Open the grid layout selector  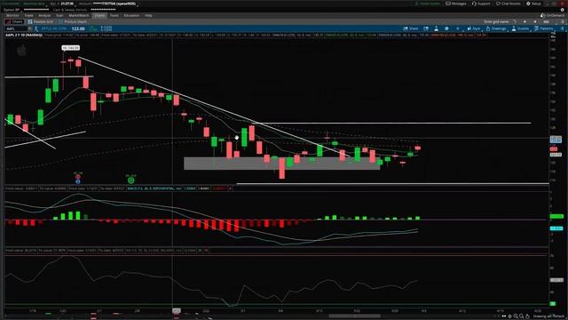(547, 21)
